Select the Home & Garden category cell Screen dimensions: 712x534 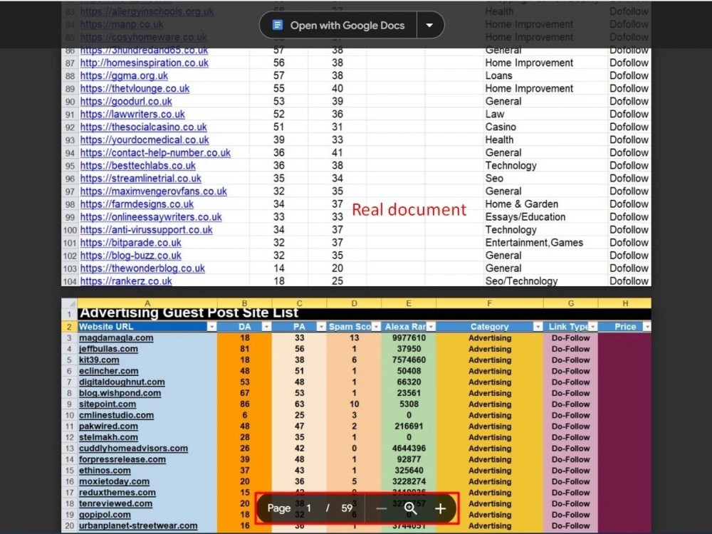[x=522, y=204]
